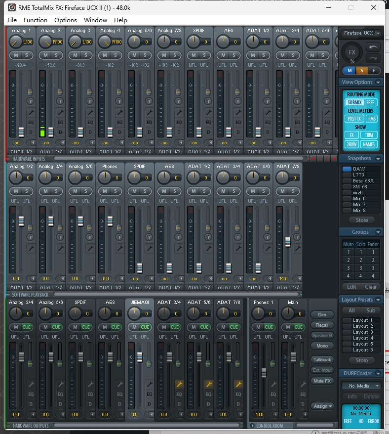The image size is (389, 434).
Task: Expand the Control Room section arrow
Action: pos(252,426)
